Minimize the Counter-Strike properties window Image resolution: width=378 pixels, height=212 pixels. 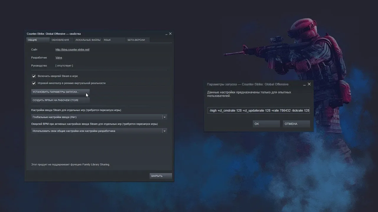166,34
